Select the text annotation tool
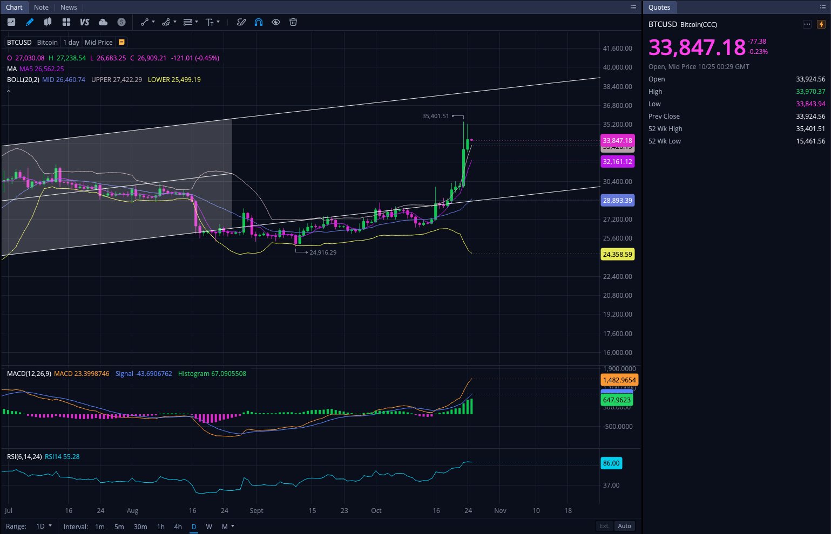This screenshot has height=534, width=831. coord(210,22)
